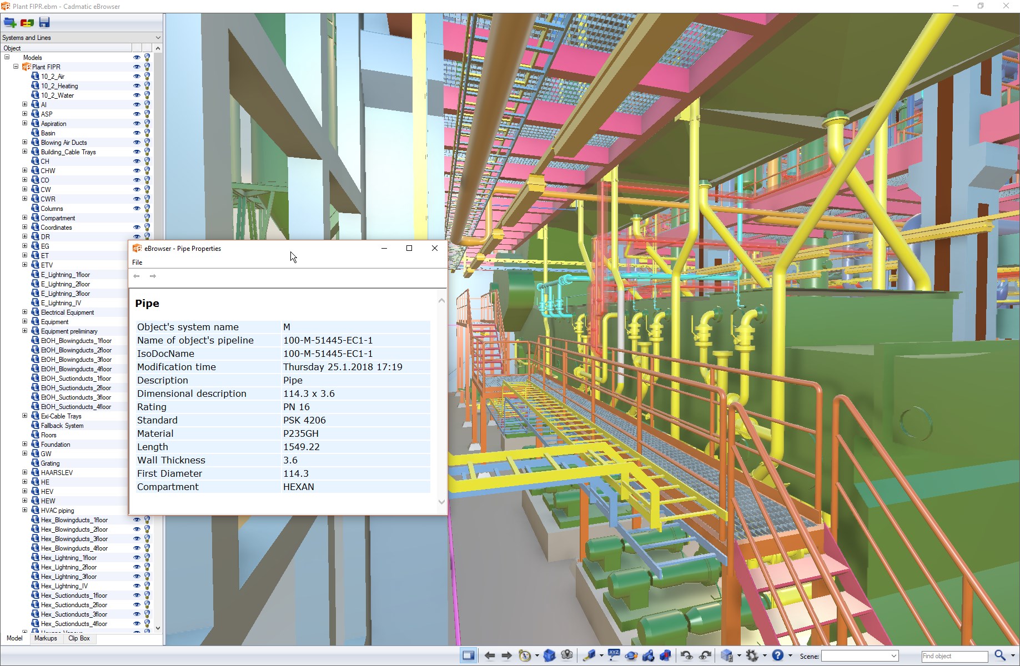Open the compass tool dropdown arrow
Image resolution: width=1020 pixels, height=666 pixels.
[537, 656]
